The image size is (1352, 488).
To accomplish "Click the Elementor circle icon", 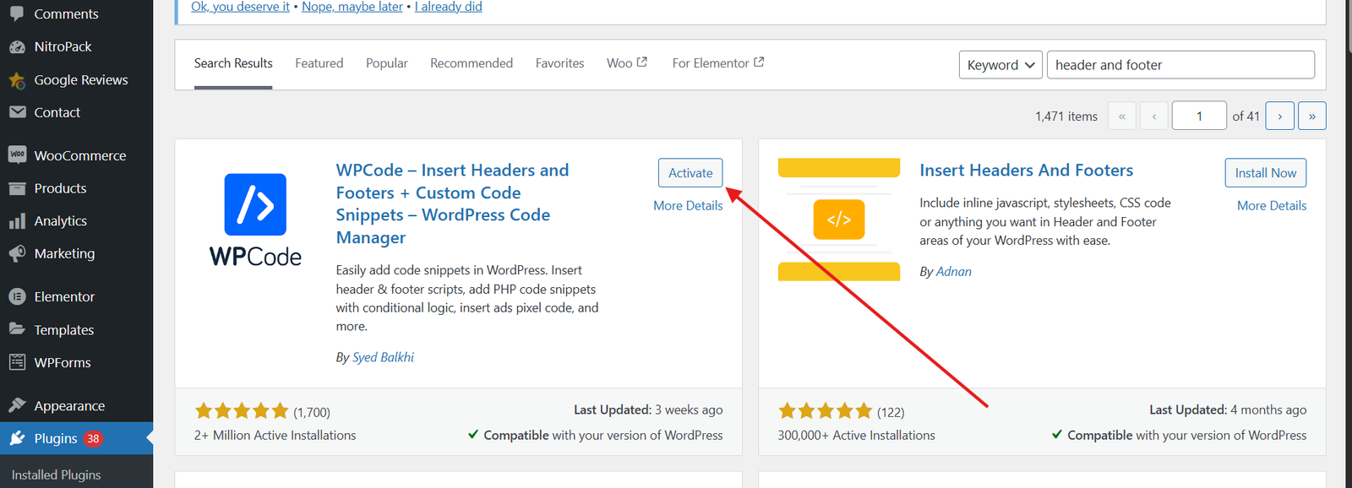I will click(17, 296).
